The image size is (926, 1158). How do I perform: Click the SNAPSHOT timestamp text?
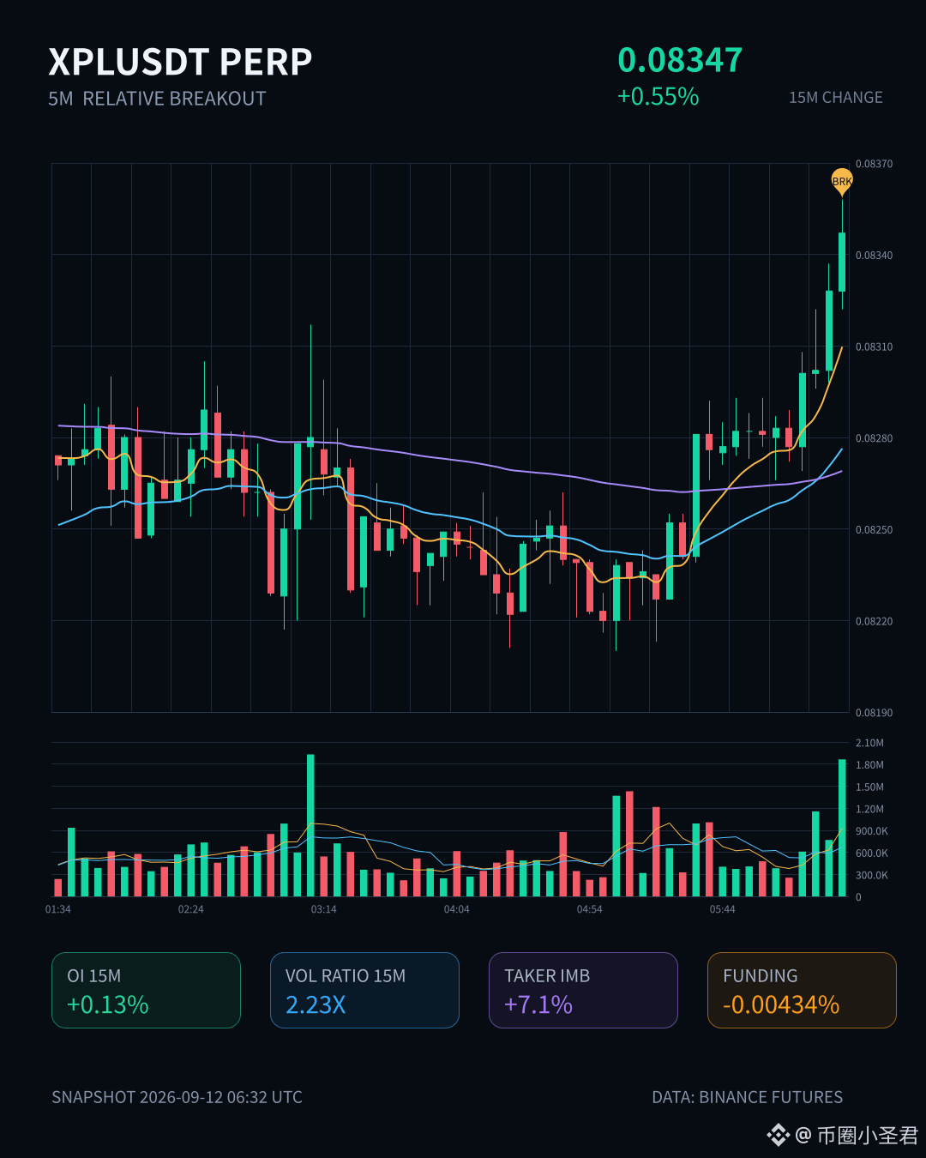click(x=177, y=1097)
